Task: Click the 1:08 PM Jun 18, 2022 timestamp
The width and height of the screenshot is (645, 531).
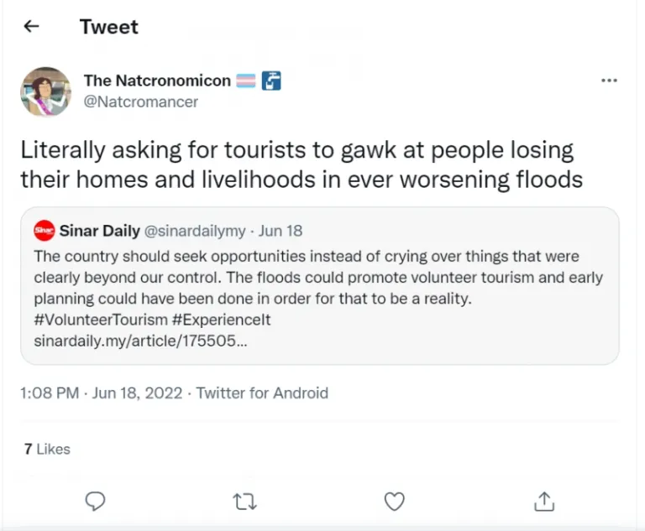Action: 102,393
